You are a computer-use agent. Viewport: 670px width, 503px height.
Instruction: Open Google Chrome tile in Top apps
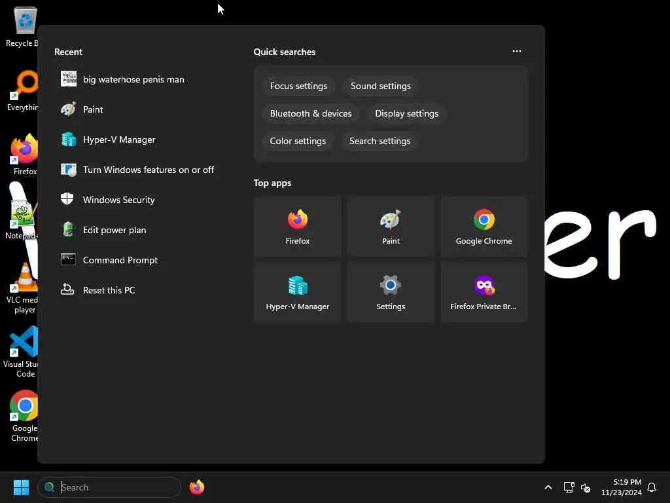point(484,227)
